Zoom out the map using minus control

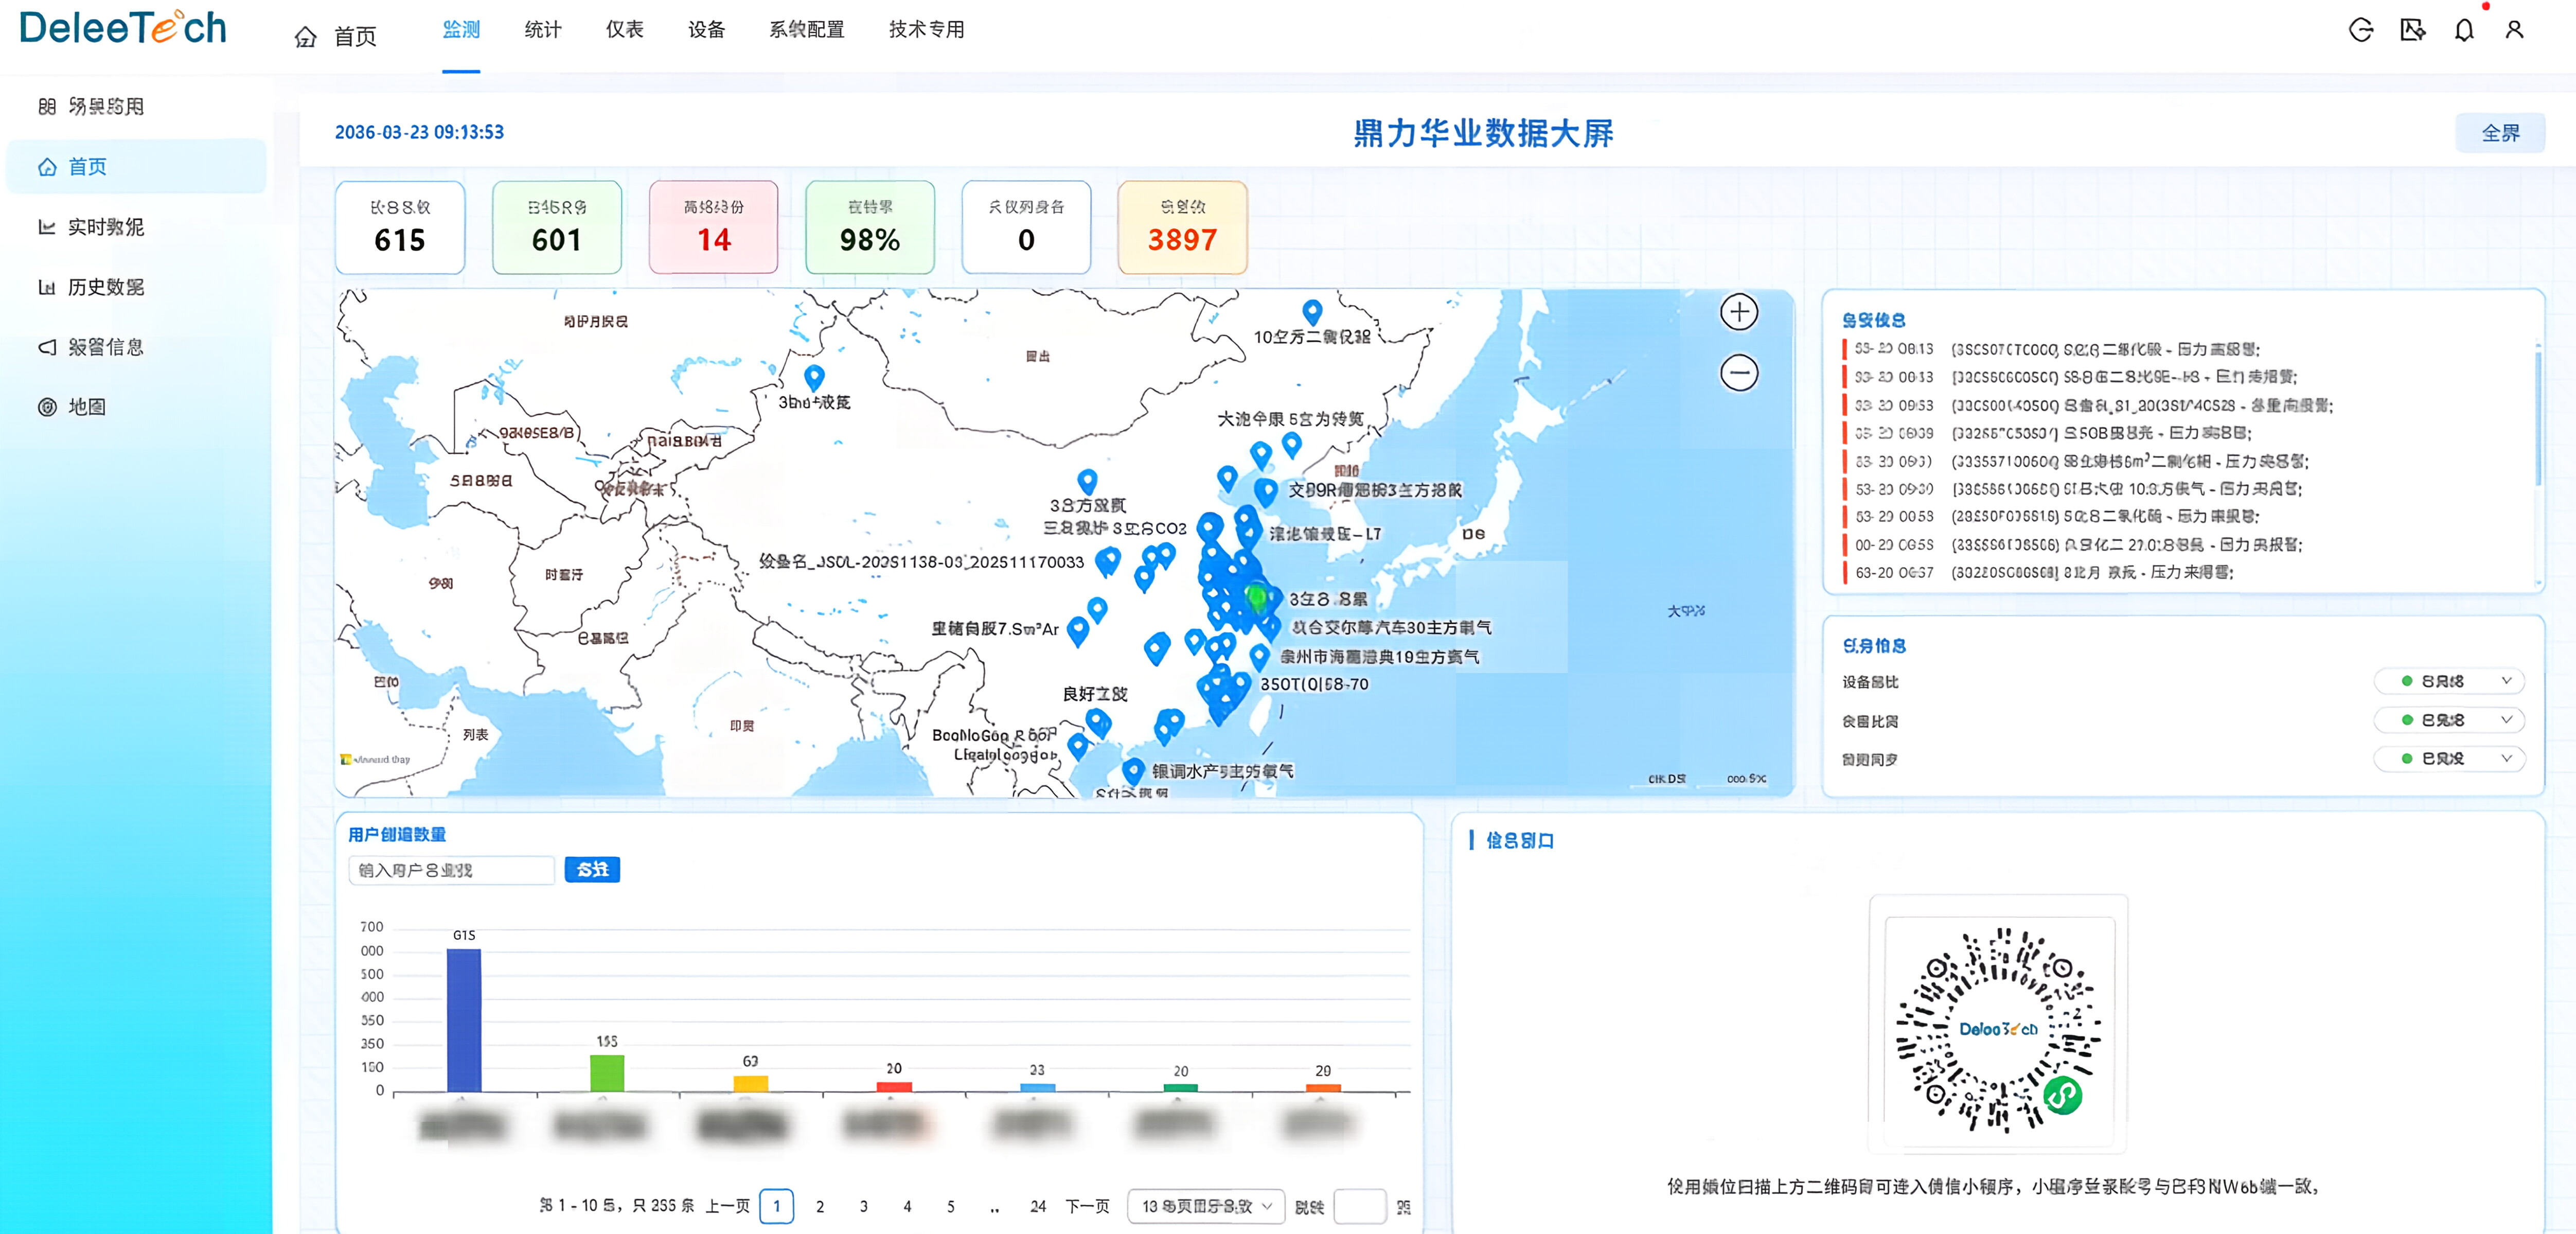[x=1740, y=372]
